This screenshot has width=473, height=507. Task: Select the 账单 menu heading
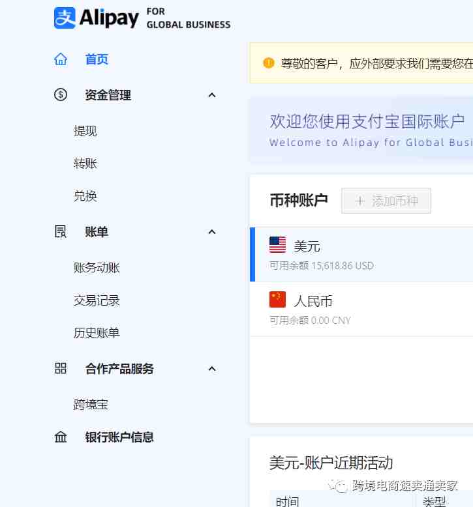pyautogui.click(x=97, y=232)
